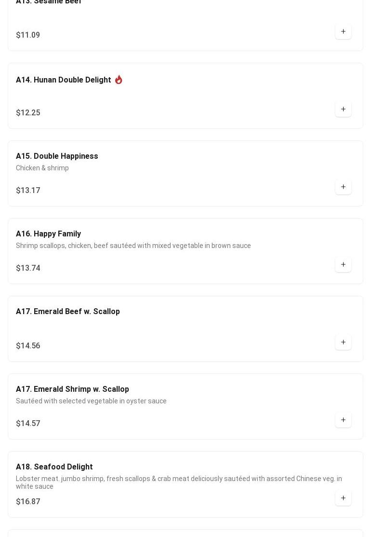Select the A16 Happy Family title

pos(48,234)
